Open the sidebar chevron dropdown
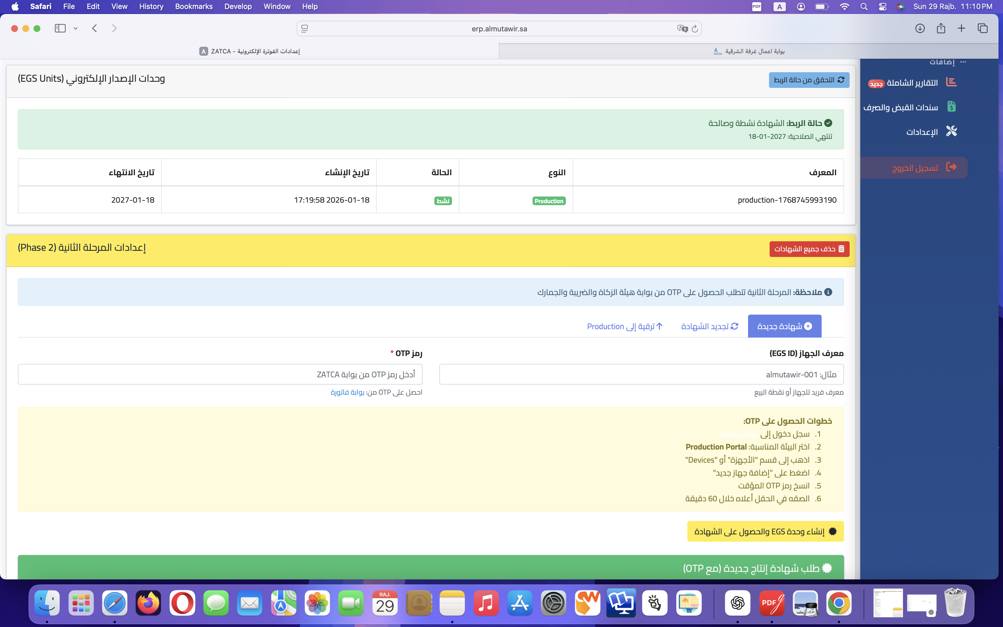This screenshot has height=627, width=1003. (76, 28)
